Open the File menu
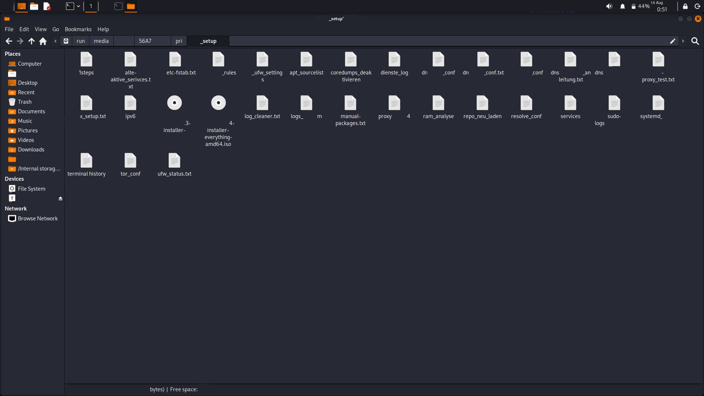 click(x=9, y=29)
